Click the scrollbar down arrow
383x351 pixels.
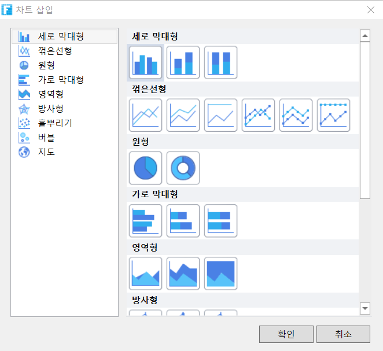click(365, 309)
